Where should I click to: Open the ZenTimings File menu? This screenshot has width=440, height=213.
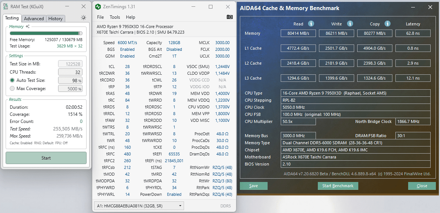100,17
